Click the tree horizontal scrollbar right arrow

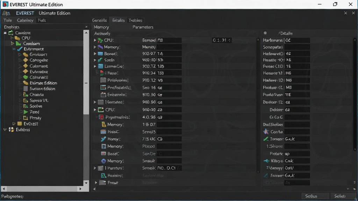80,189
